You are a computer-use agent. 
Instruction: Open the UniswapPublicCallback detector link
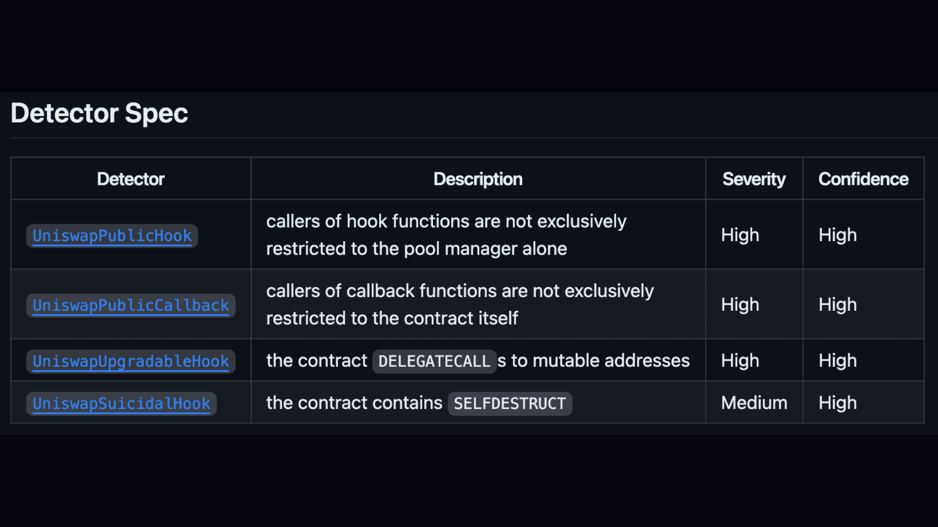(x=130, y=305)
